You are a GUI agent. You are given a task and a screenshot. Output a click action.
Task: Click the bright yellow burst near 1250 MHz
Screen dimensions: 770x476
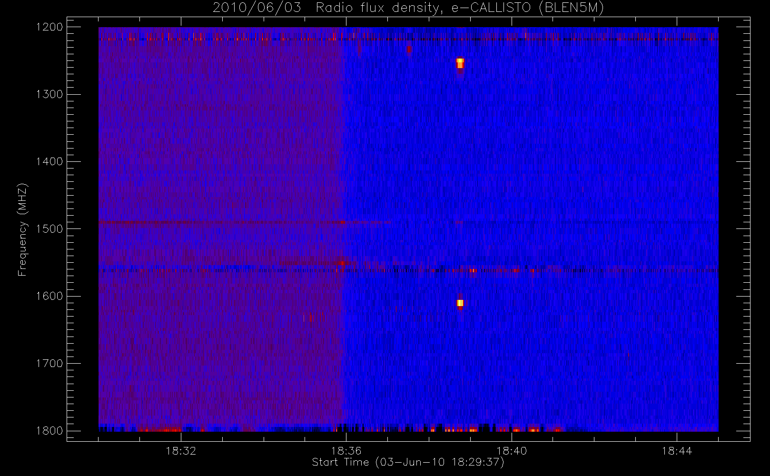click(x=460, y=64)
